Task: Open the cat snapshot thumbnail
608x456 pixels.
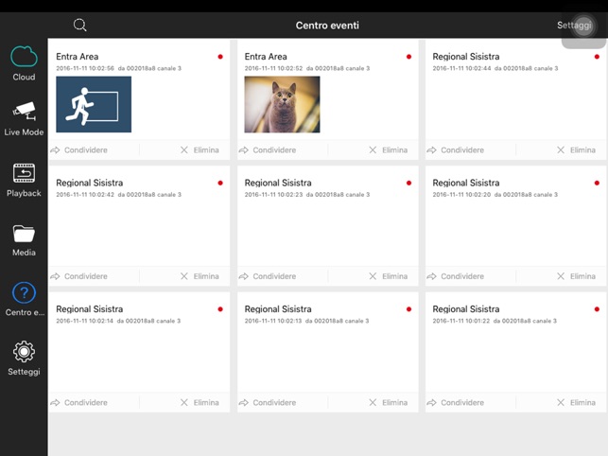Action: click(x=282, y=104)
